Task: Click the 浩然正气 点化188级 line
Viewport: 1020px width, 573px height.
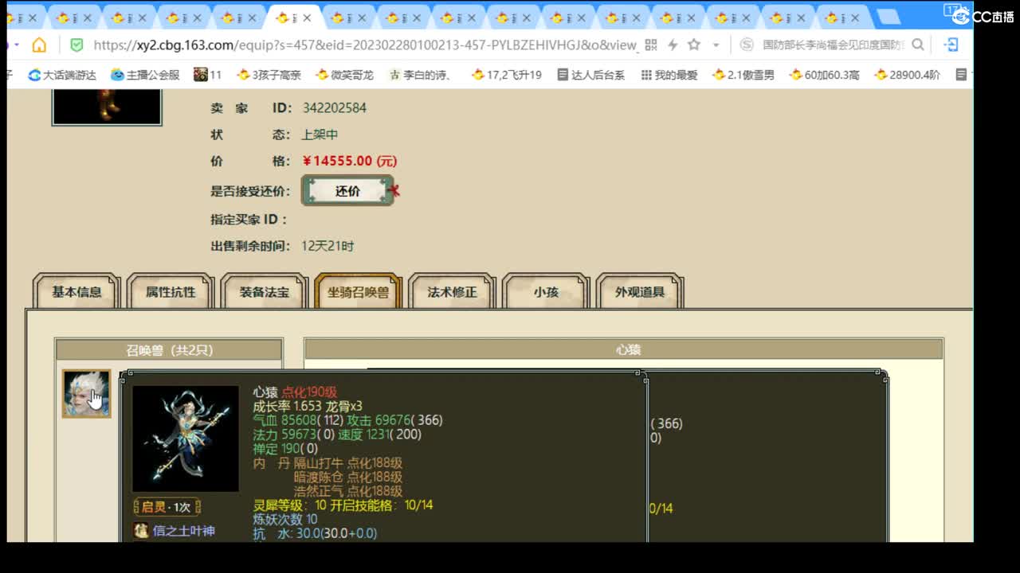Action: 348,491
